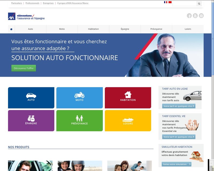Open À propos d'AXA Assurance Maroc
The height and width of the screenshot is (171, 214).
click(73, 3)
